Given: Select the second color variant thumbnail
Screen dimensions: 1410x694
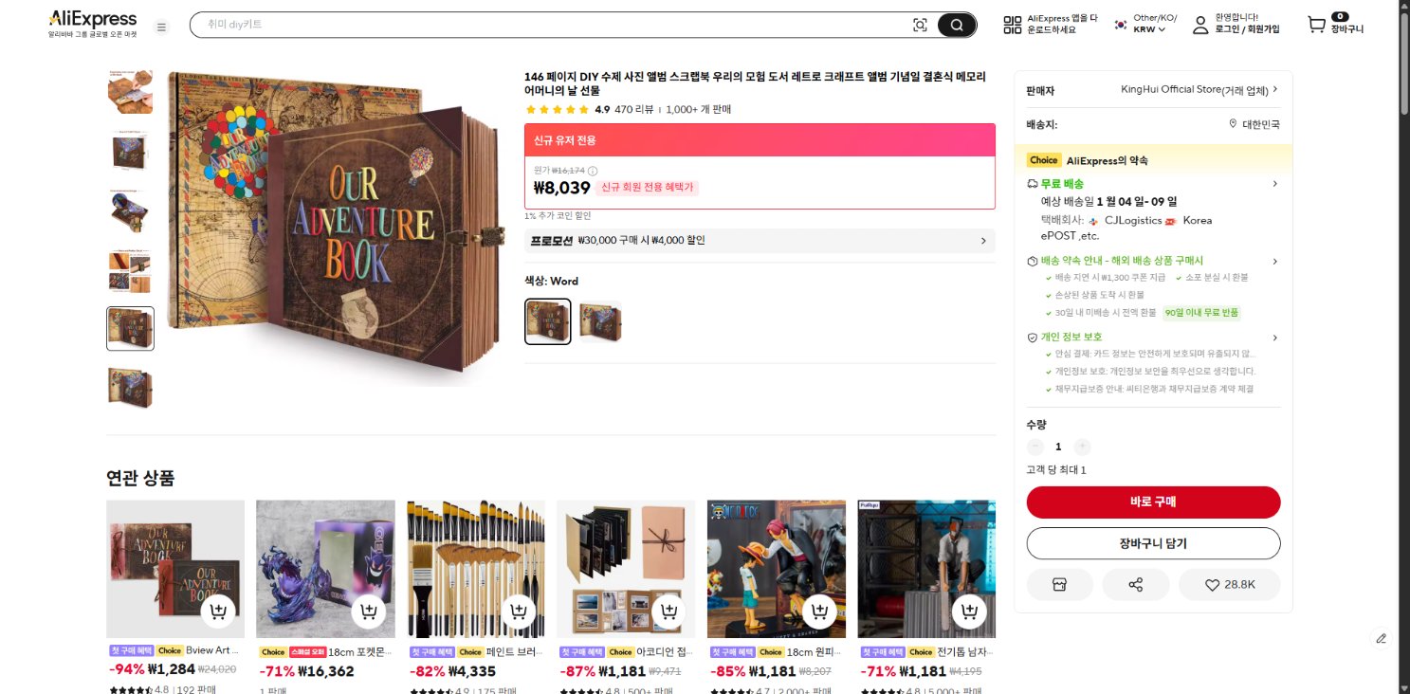Looking at the screenshot, I should (x=600, y=321).
